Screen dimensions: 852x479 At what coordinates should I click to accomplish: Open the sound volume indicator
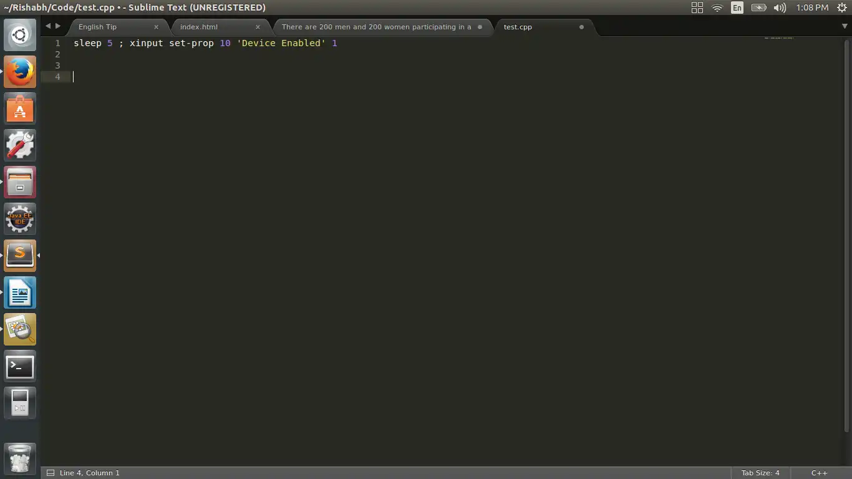point(780,7)
